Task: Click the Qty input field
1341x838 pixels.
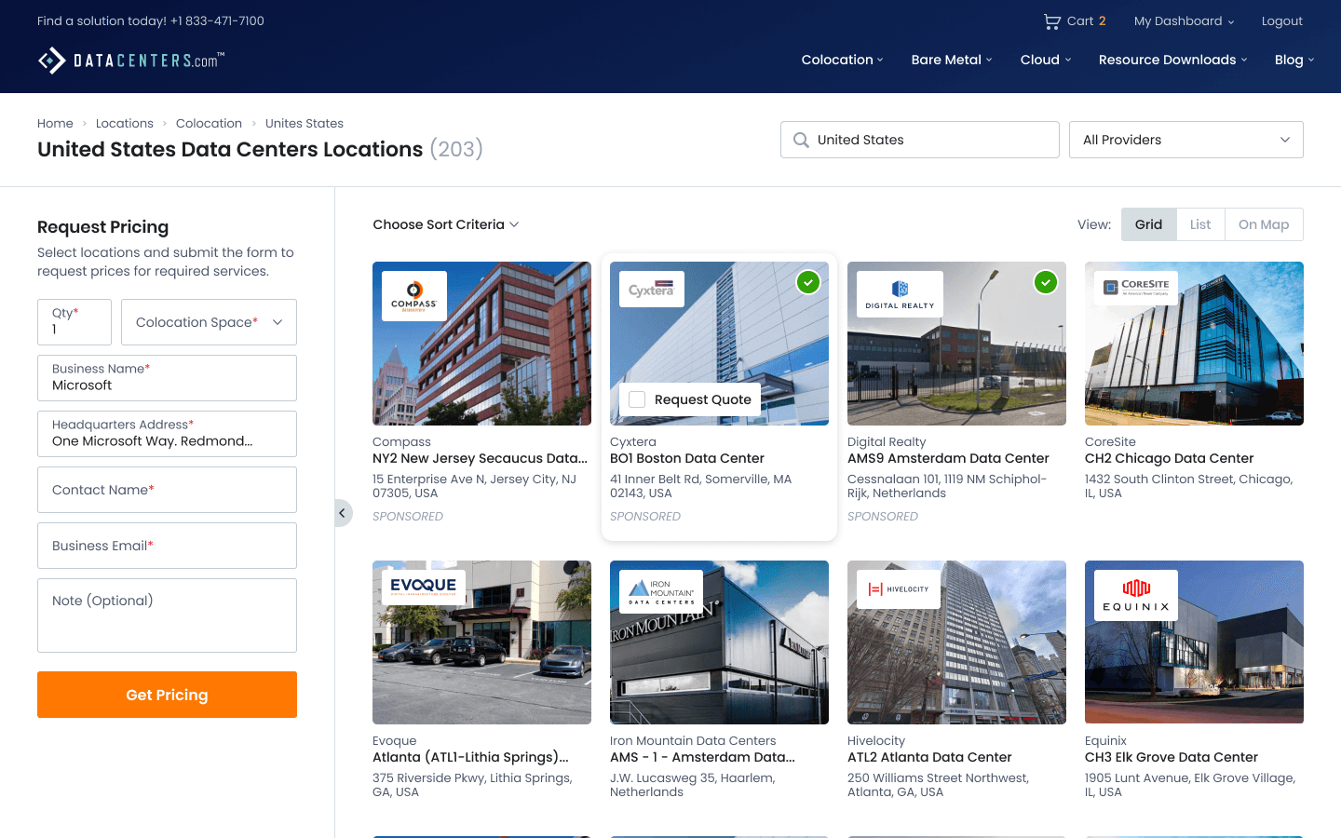Action: (x=74, y=322)
